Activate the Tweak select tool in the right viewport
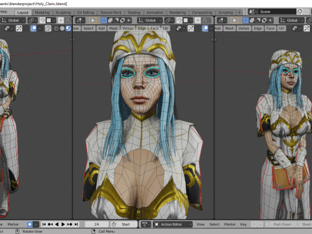Screen dimensions: 312x234 (x=235, y=20)
